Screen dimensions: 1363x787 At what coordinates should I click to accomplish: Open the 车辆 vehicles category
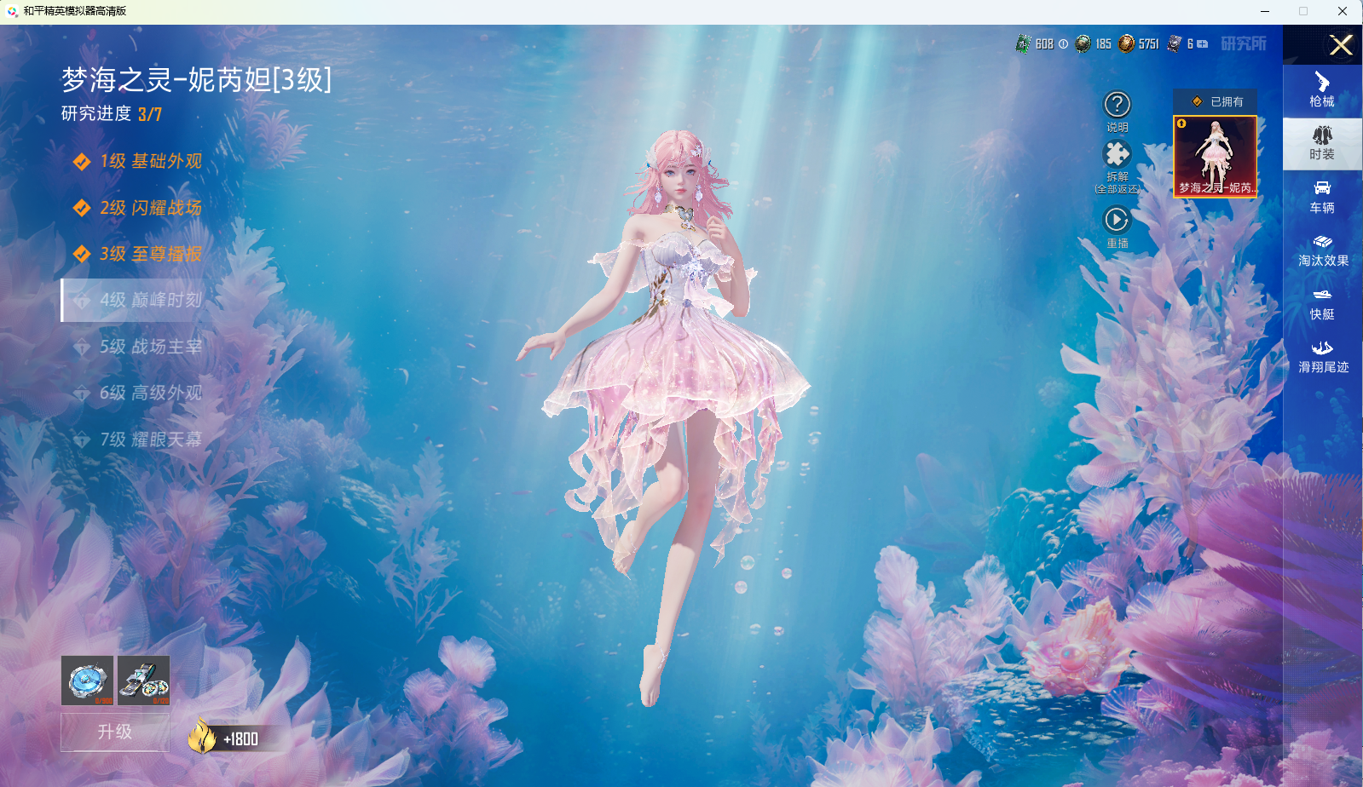click(1322, 197)
